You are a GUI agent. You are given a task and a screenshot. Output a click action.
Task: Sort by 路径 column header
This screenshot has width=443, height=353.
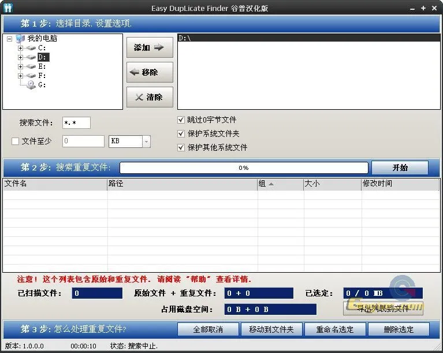pos(183,184)
